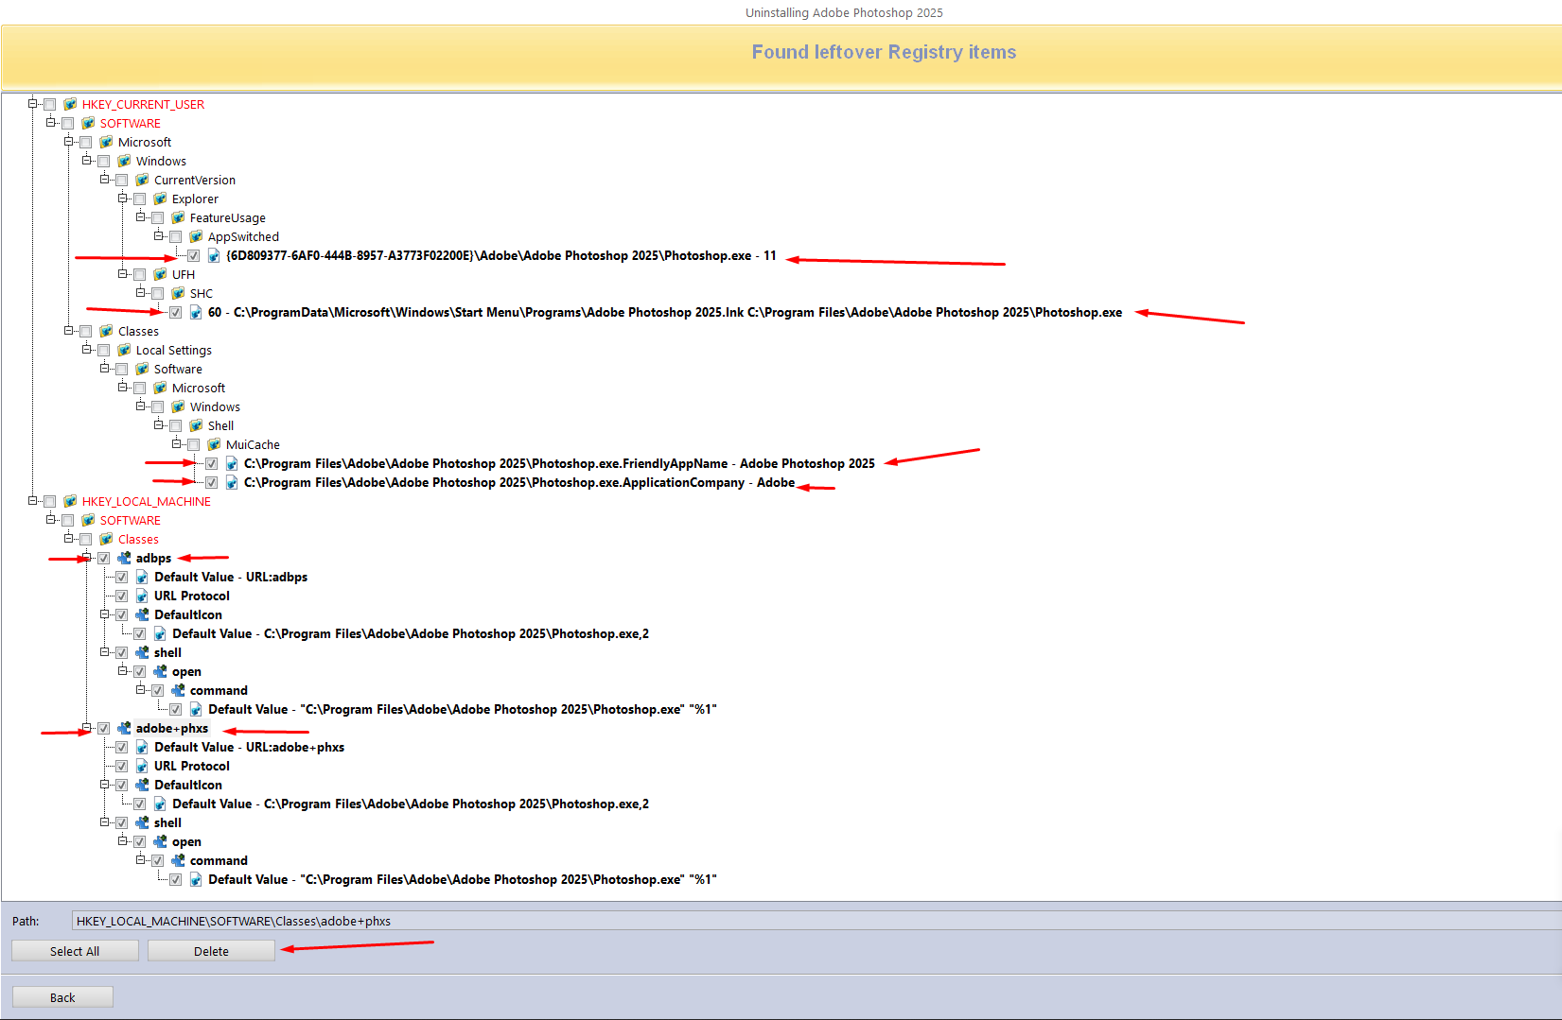Click the "Uninstalling Adobe Photoshop 2025" title
The width and height of the screenshot is (1562, 1020).
click(x=844, y=12)
